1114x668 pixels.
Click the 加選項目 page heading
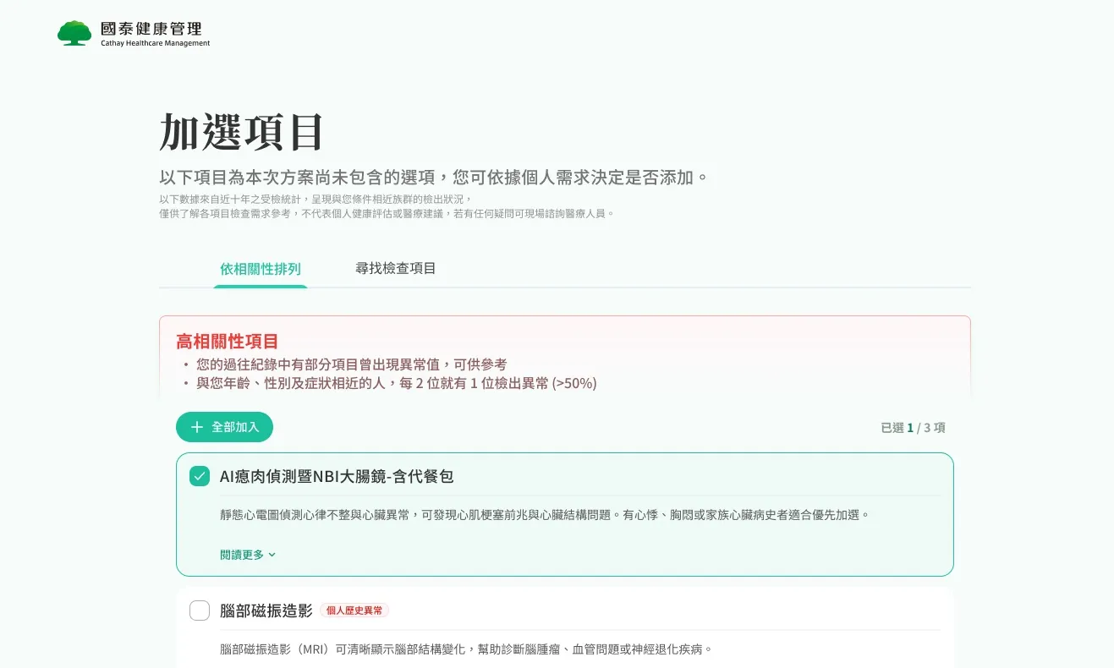pos(242,132)
